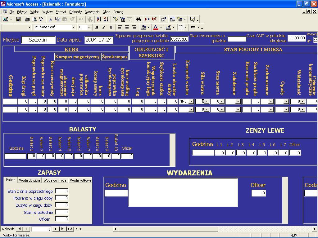
Task: Click Stan z dnia poprzedniego field
Action: pos(62,191)
